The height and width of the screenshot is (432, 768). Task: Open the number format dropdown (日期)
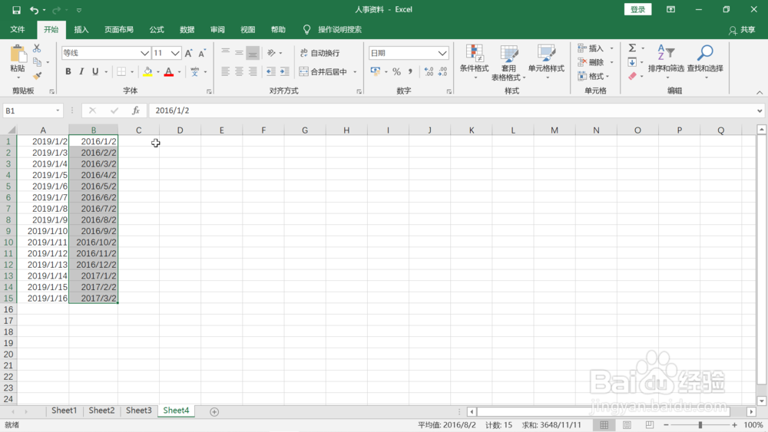coord(442,53)
